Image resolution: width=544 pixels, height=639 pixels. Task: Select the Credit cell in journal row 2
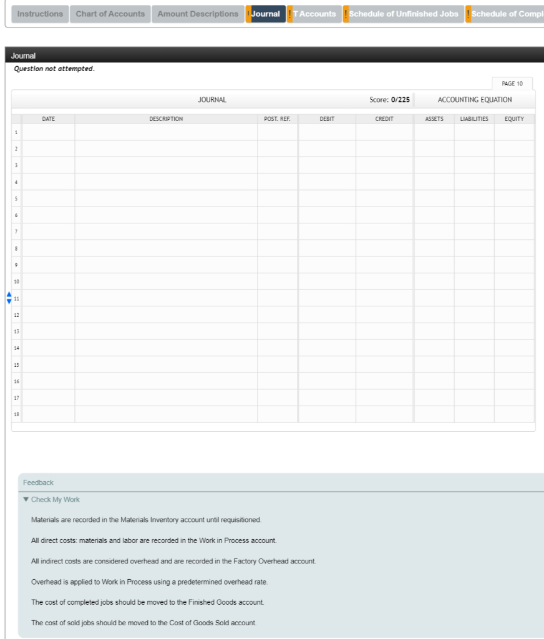point(385,149)
